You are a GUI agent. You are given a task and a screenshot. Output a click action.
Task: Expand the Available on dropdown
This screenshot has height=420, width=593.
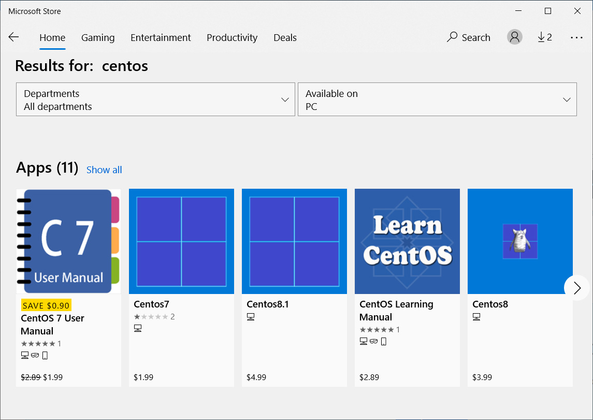coord(437,99)
